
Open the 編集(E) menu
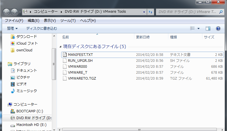(x=33, y=21)
